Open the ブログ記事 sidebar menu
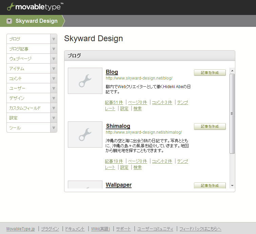The height and width of the screenshot is (234, 256). [28, 49]
